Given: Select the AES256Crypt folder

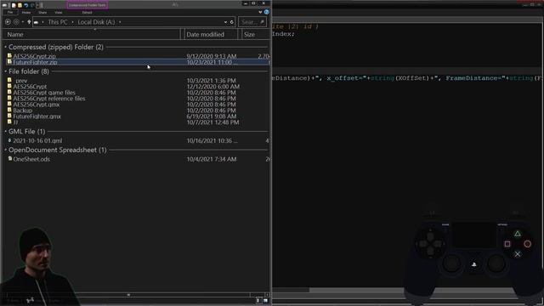Looking at the screenshot, I should click(x=30, y=87).
